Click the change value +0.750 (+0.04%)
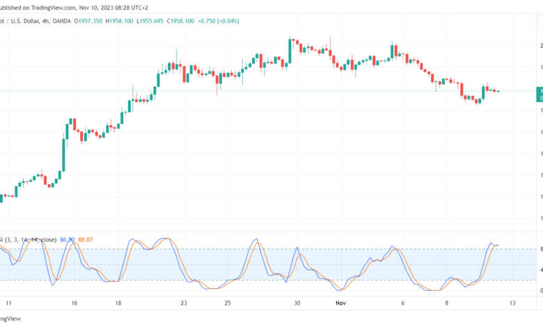Screen dimensions: 543x327 click(218, 21)
